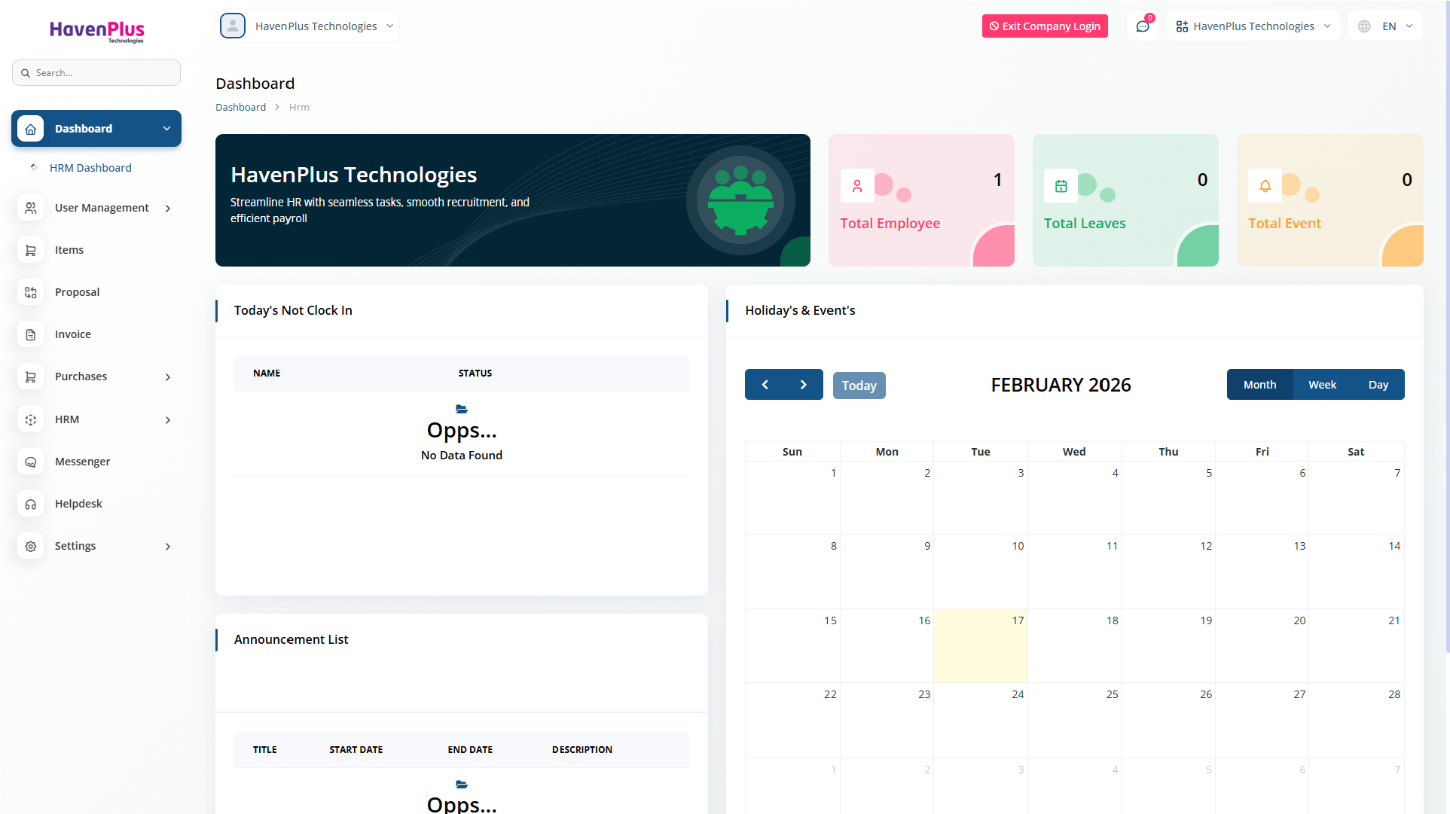Go to next month in calendar
This screenshot has height=814, width=1450.
(803, 385)
